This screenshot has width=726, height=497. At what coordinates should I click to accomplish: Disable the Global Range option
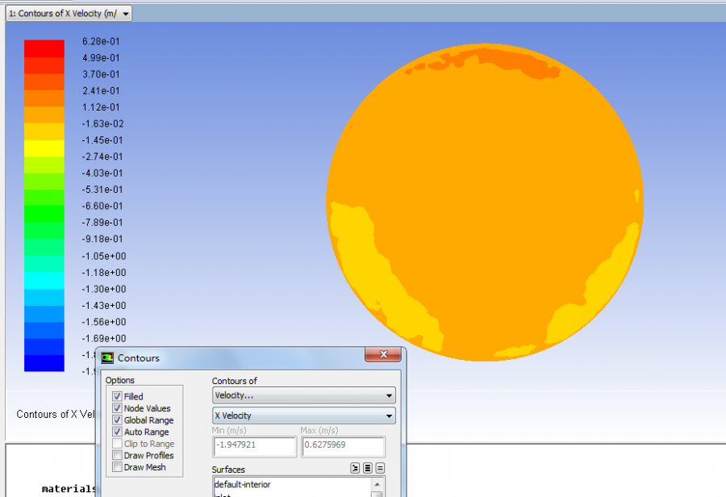117,420
